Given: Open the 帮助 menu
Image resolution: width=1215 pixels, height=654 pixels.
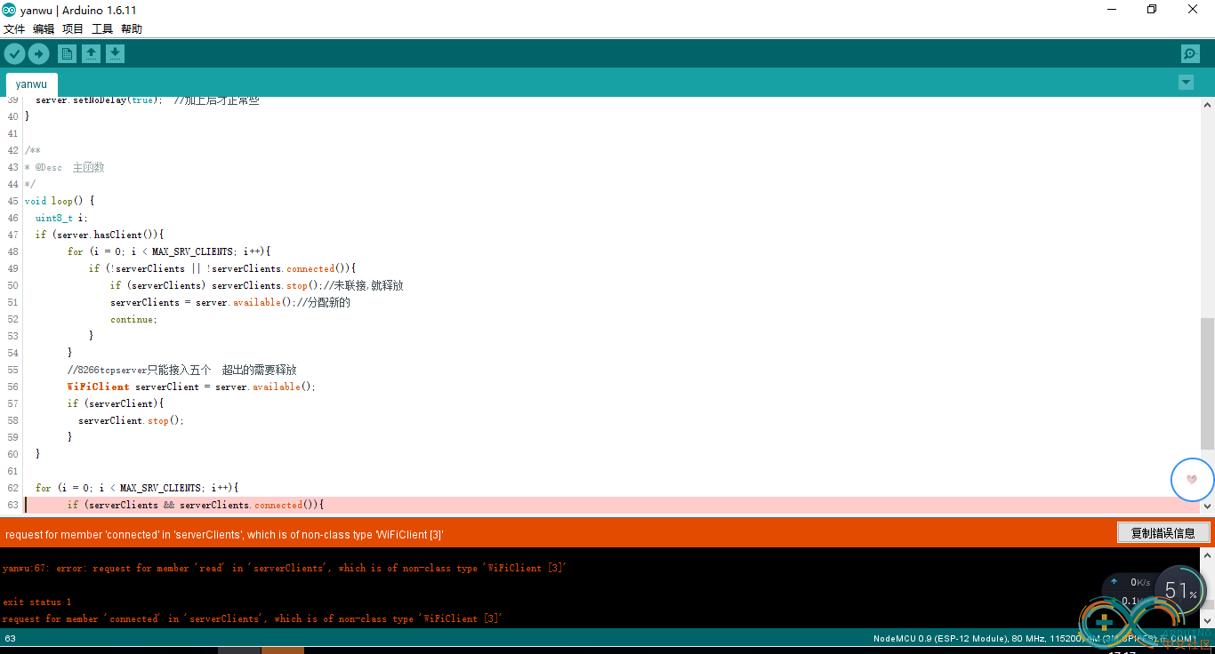Looking at the screenshot, I should click(132, 29).
